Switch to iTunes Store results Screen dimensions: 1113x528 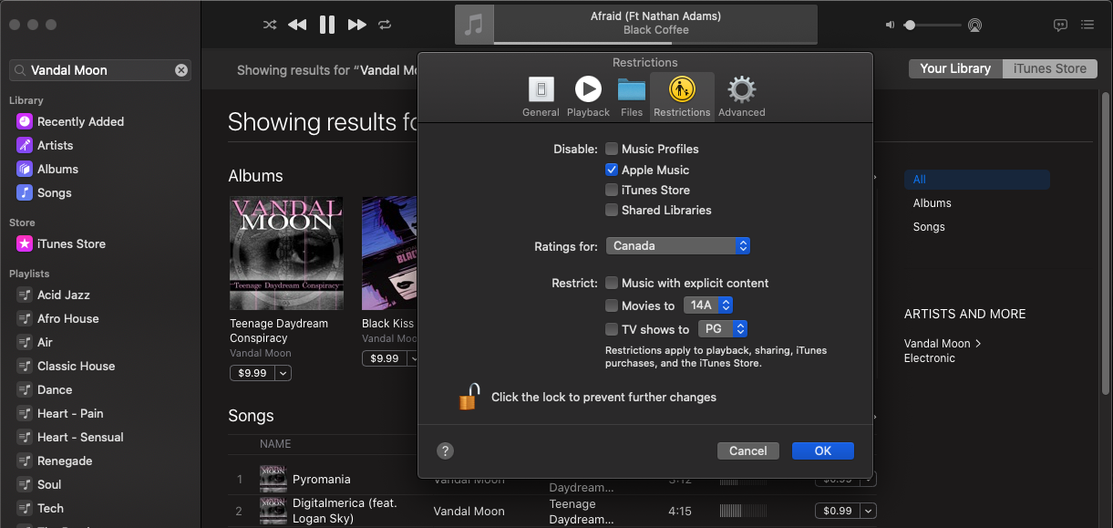tap(1049, 68)
